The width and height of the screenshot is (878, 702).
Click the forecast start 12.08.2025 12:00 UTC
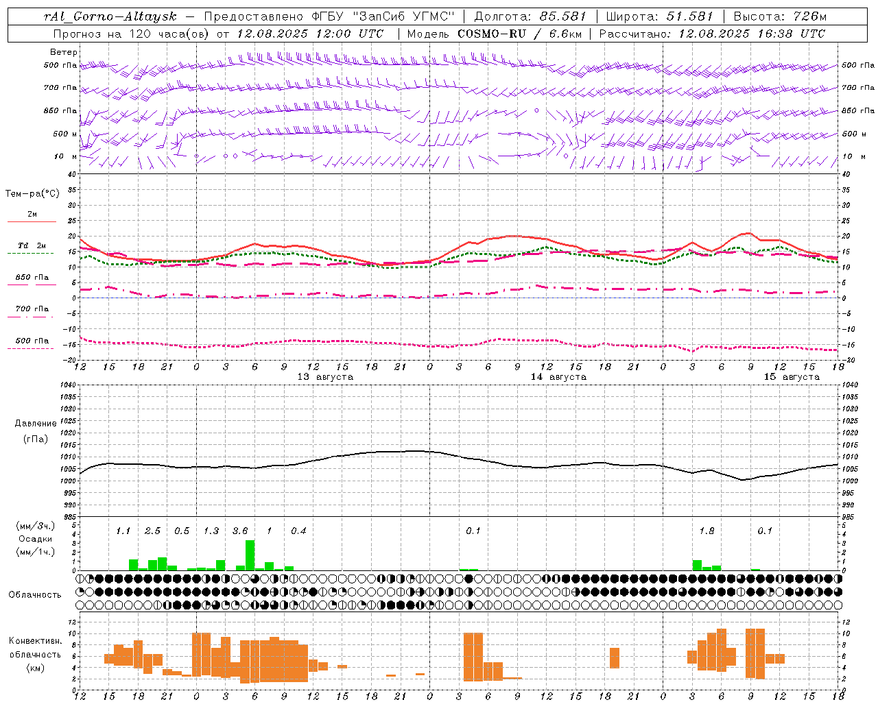pyautogui.click(x=310, y=33)
